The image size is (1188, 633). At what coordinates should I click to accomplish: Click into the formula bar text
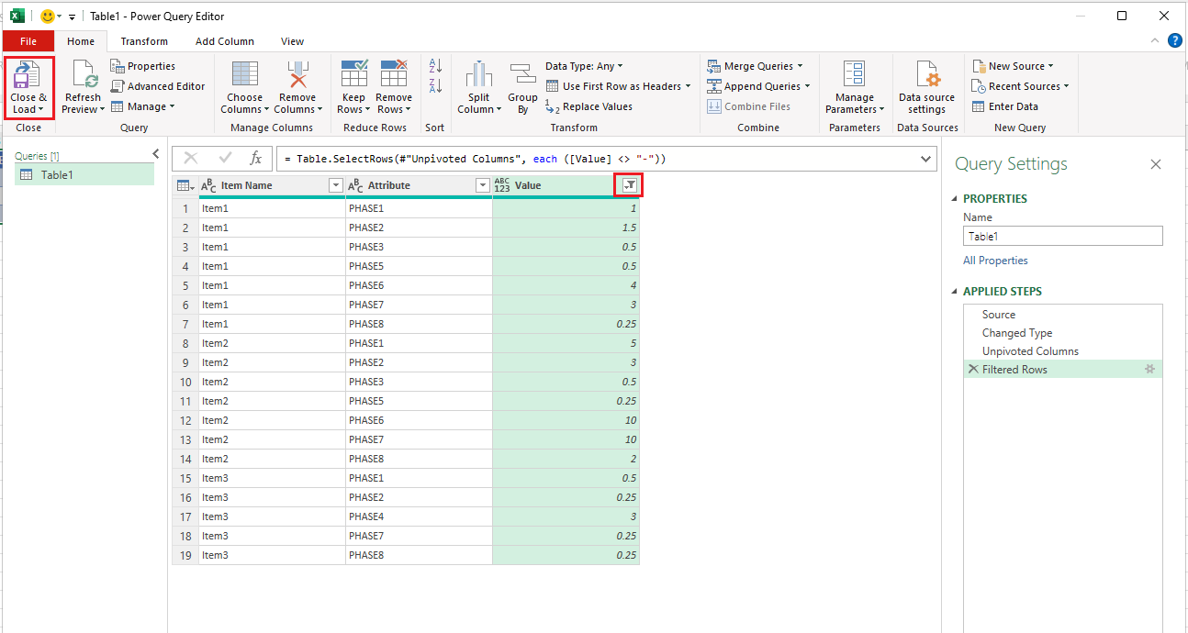click(475, 159)
